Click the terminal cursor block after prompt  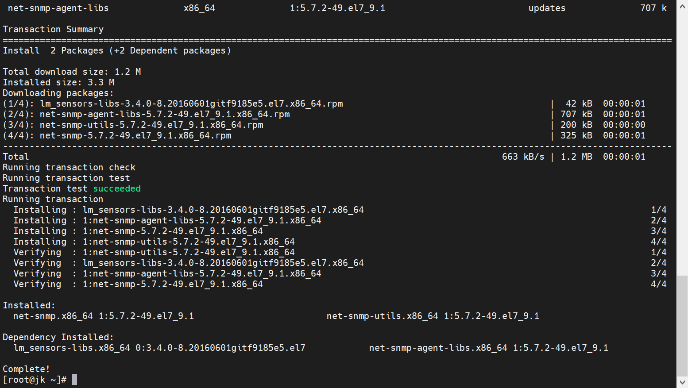(x=74, y=380)
